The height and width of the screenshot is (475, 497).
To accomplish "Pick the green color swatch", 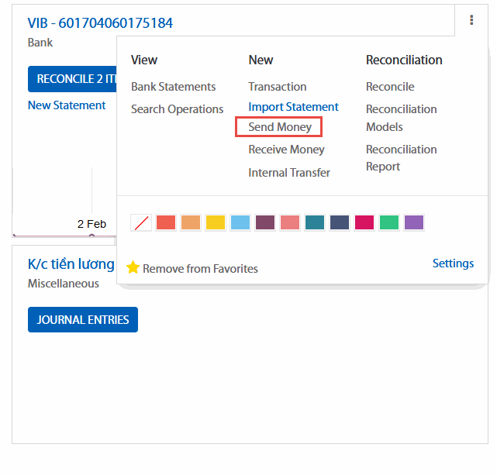I will click(389, 223).
